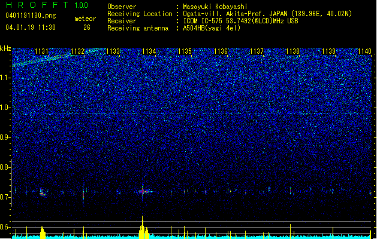Click the 0.8 kHz axis label
The height and width of the screenshot is (239, 377).
pyautogui.click(x=5, y=167)
